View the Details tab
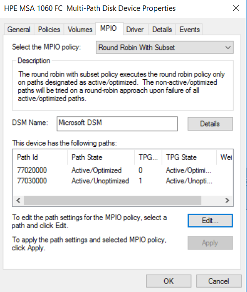The image size is (247, 292). pyautogui.click(x=162, y=29)
